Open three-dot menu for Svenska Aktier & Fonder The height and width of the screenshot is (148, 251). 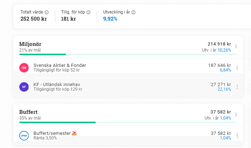click(x=237, y=68)
